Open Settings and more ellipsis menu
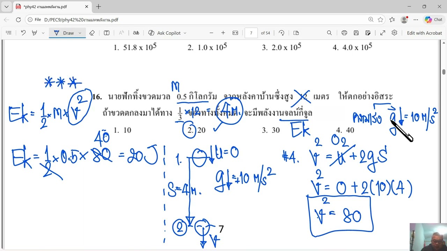The height and width of the screenshot is (251, 447). pyautogui.click(x=416, y=20)
